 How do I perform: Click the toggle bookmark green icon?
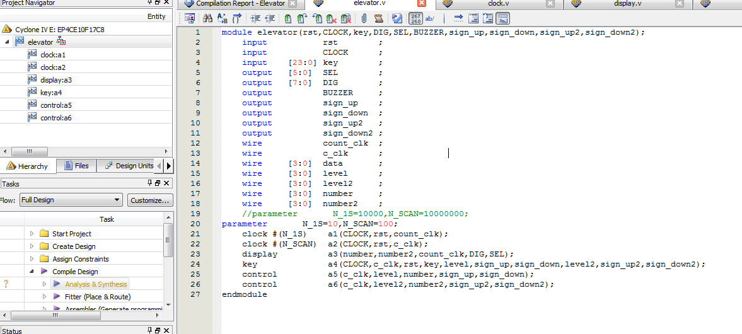288,19
